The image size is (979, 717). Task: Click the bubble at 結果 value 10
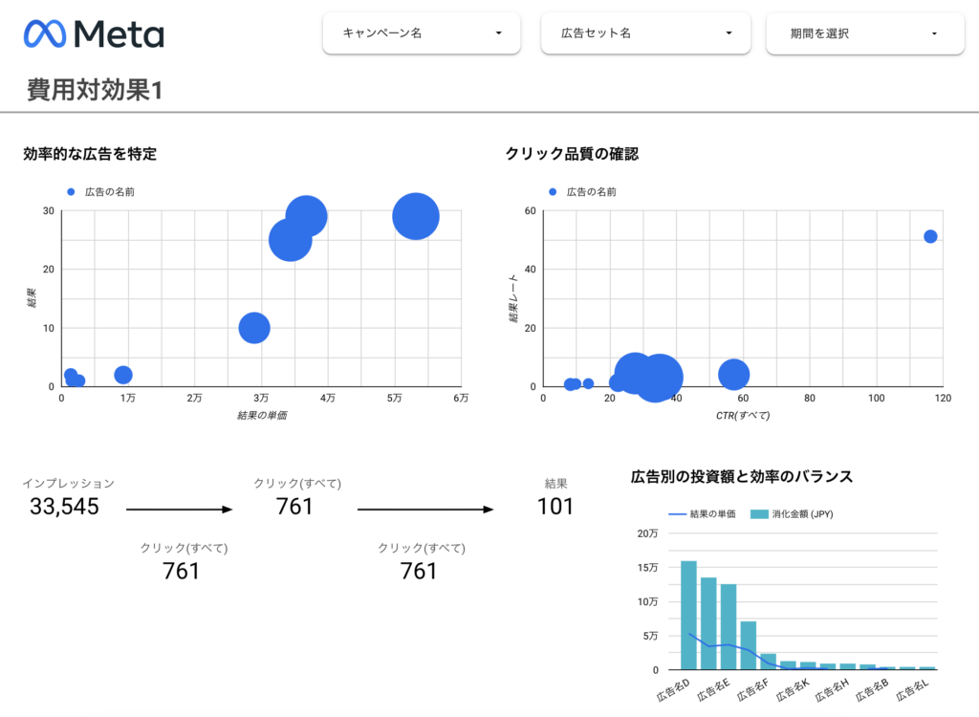[254, 328]
